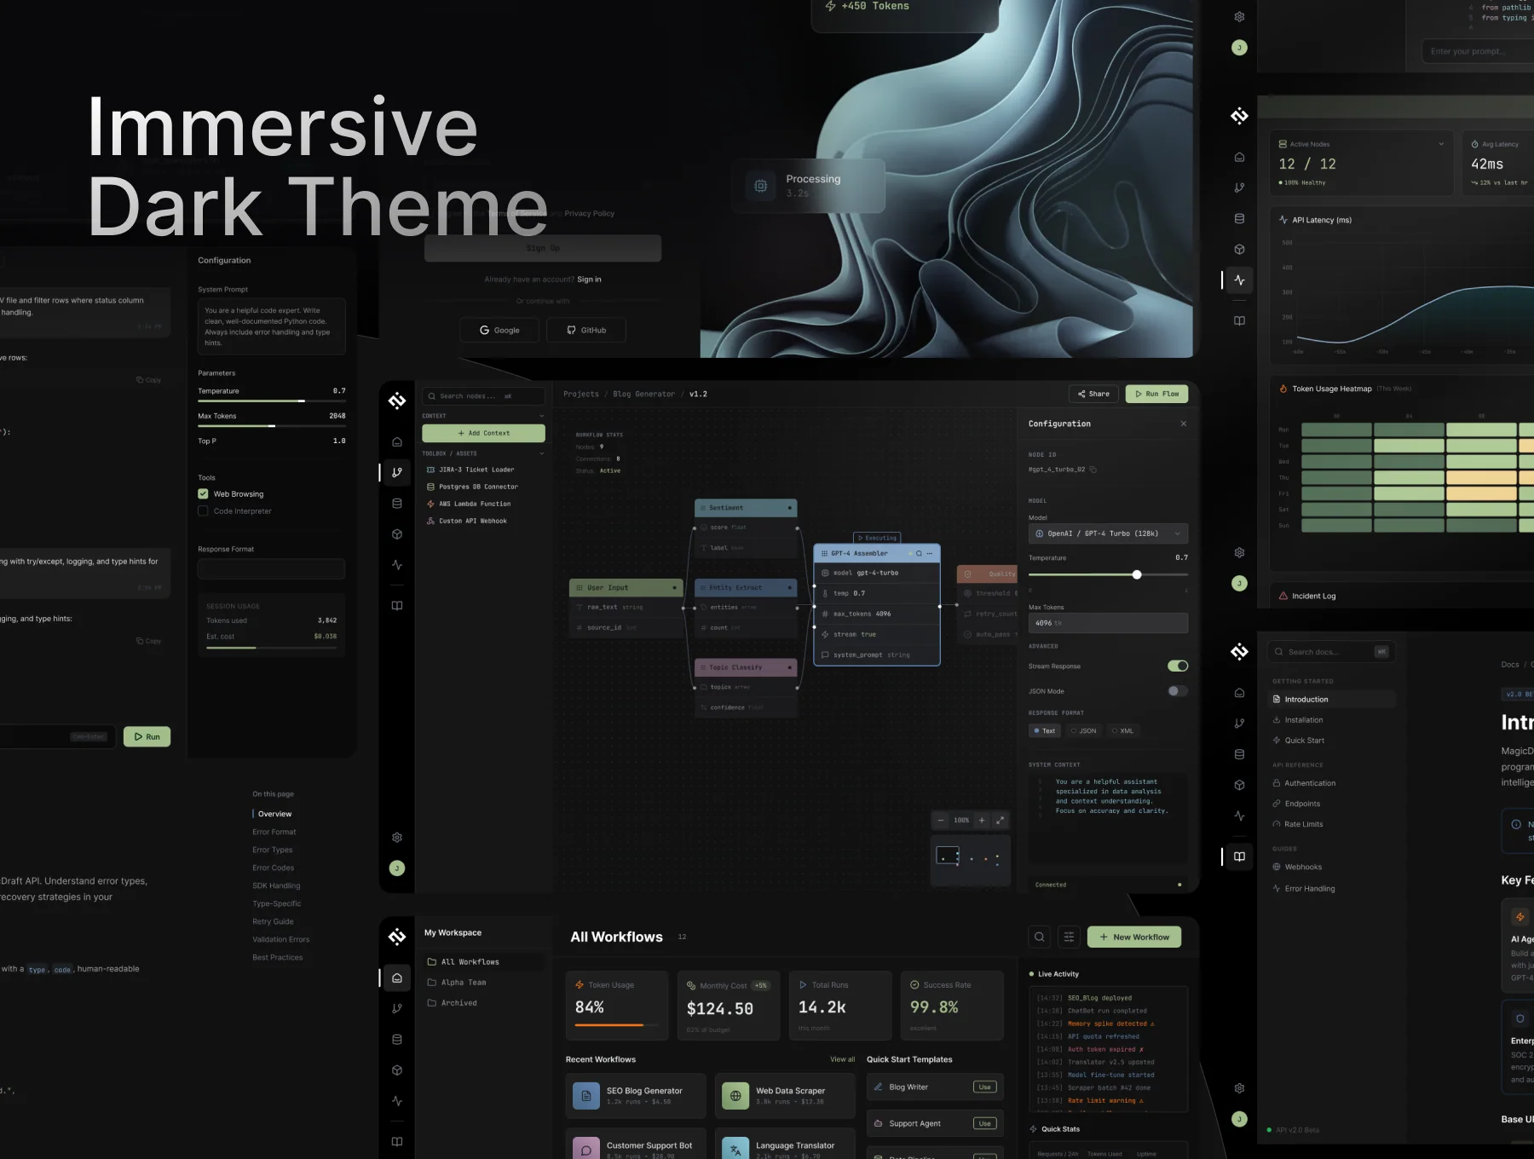Screen dimensions: 1534x1159
Task: Select XML response format radio
Action: (1122, 731)
